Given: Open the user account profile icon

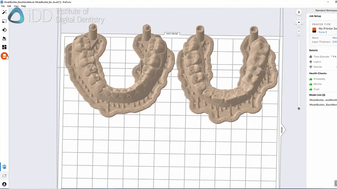Looking at the screenshot, I should coord(4,184).
